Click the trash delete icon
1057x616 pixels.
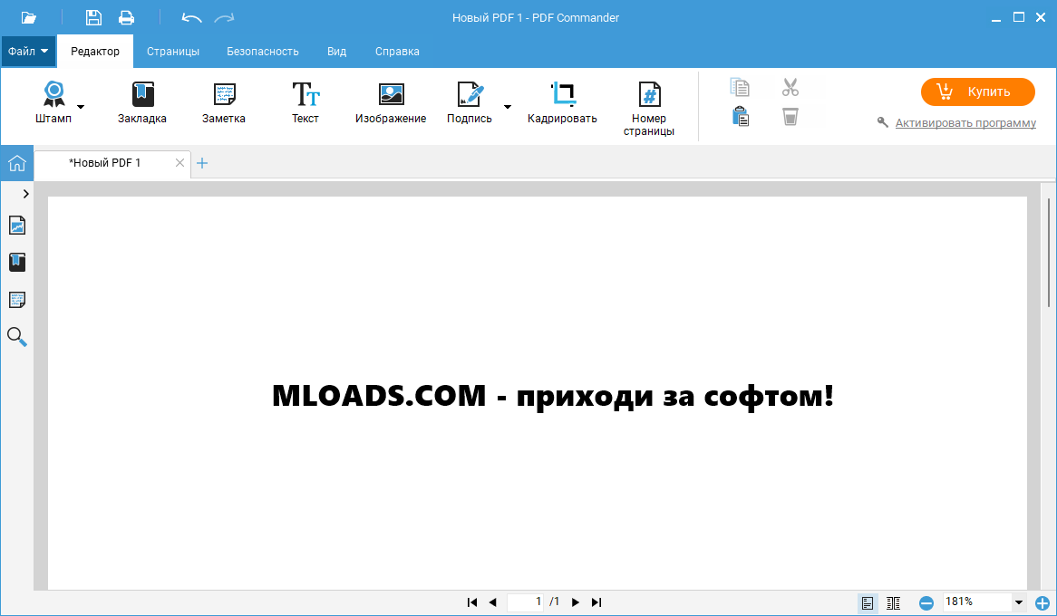coord(790,117)
